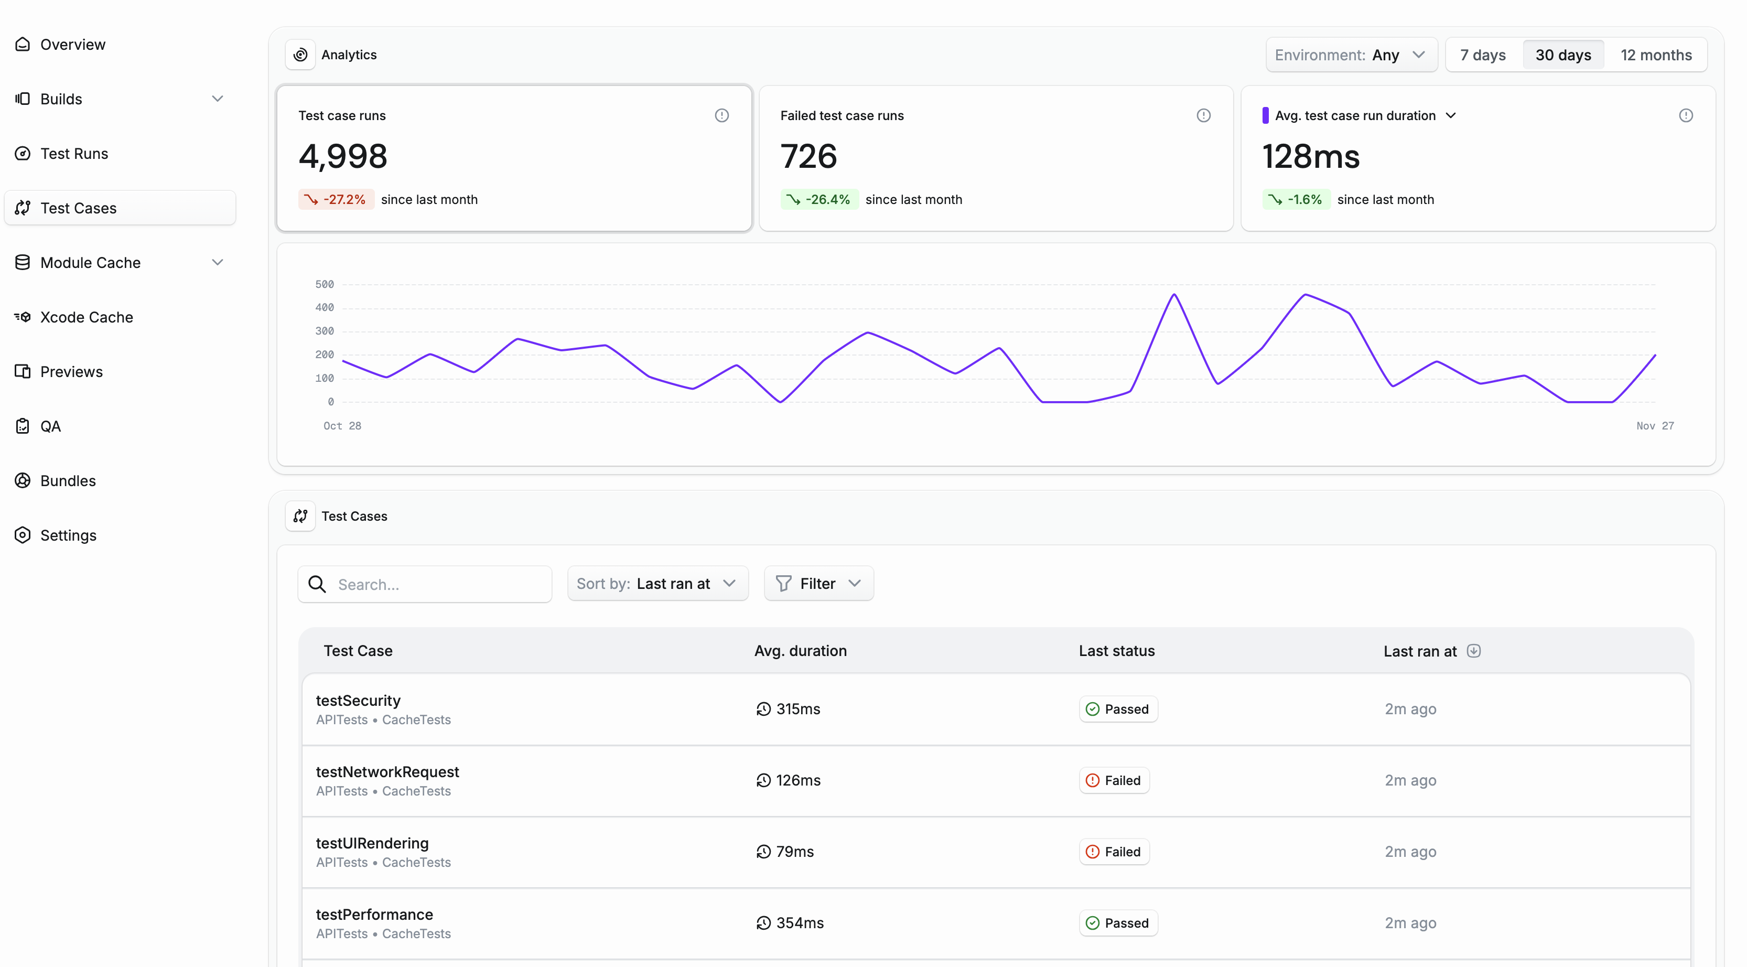Open the Filter button menu
The image size is (1747, 967).
coord(818,583)
